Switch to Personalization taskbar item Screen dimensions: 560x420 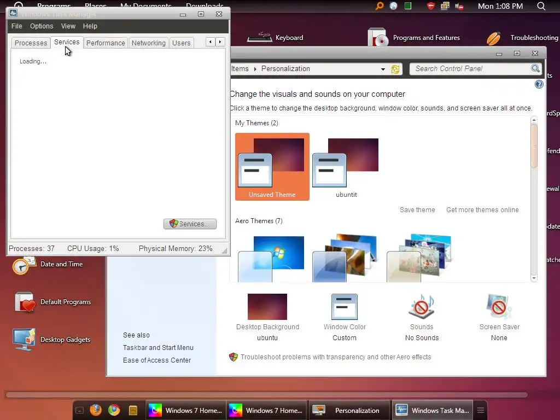[x=349, y=410]
